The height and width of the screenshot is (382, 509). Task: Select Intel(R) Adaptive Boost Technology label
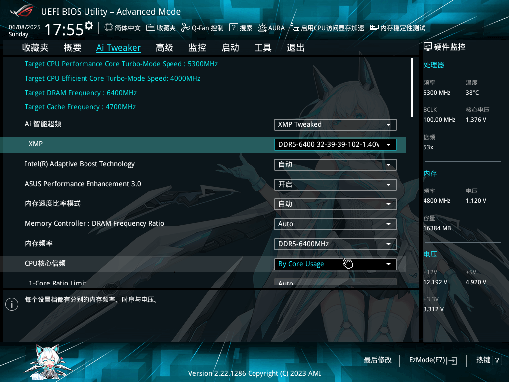pyautogui.click(x=80, y=164)
